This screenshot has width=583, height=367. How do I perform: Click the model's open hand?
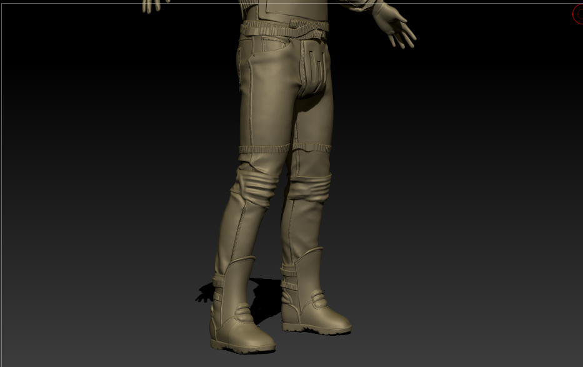396,26
